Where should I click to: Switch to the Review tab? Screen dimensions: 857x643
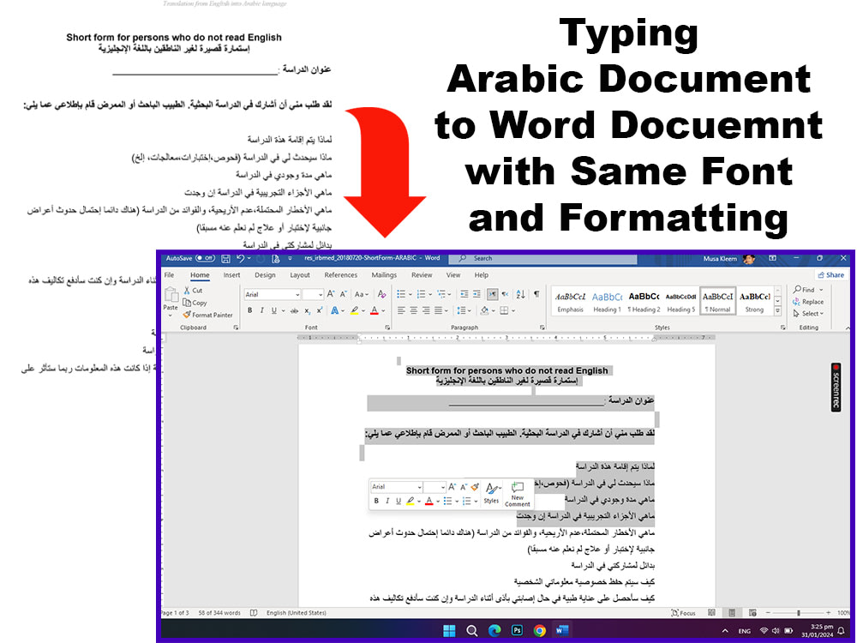422,275
